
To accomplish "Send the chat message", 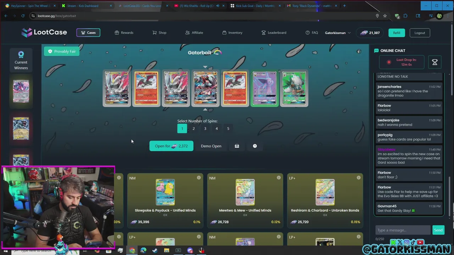I will coord(438,230).
